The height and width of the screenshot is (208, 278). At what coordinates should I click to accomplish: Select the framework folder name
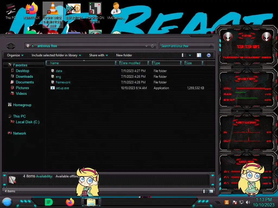tap(63, 82)
